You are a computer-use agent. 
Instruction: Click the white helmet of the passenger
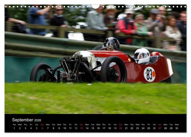pyautogui.click(x=142, y=55)
